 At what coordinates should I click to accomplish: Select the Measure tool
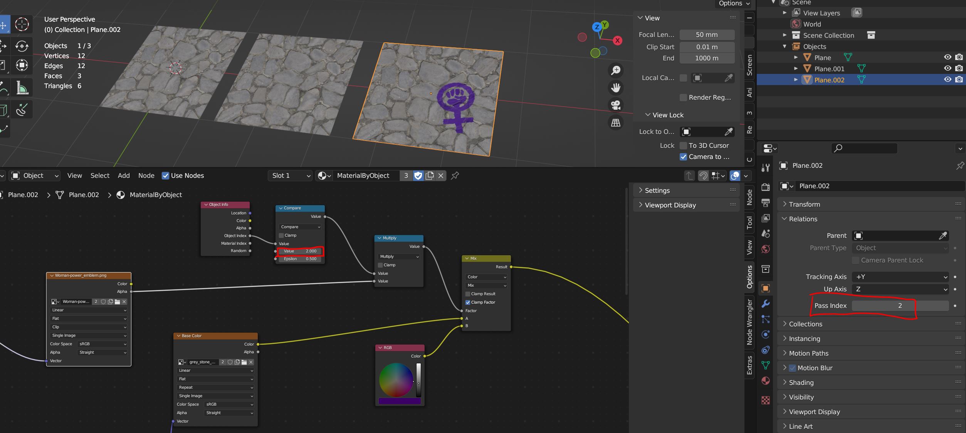22,87
